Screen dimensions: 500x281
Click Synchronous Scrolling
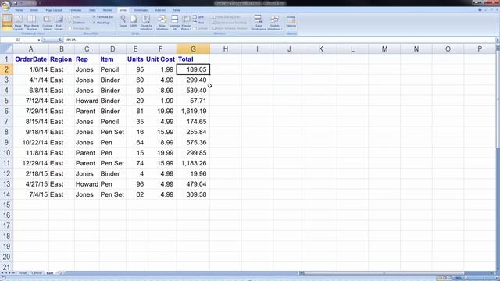point(229,23)
